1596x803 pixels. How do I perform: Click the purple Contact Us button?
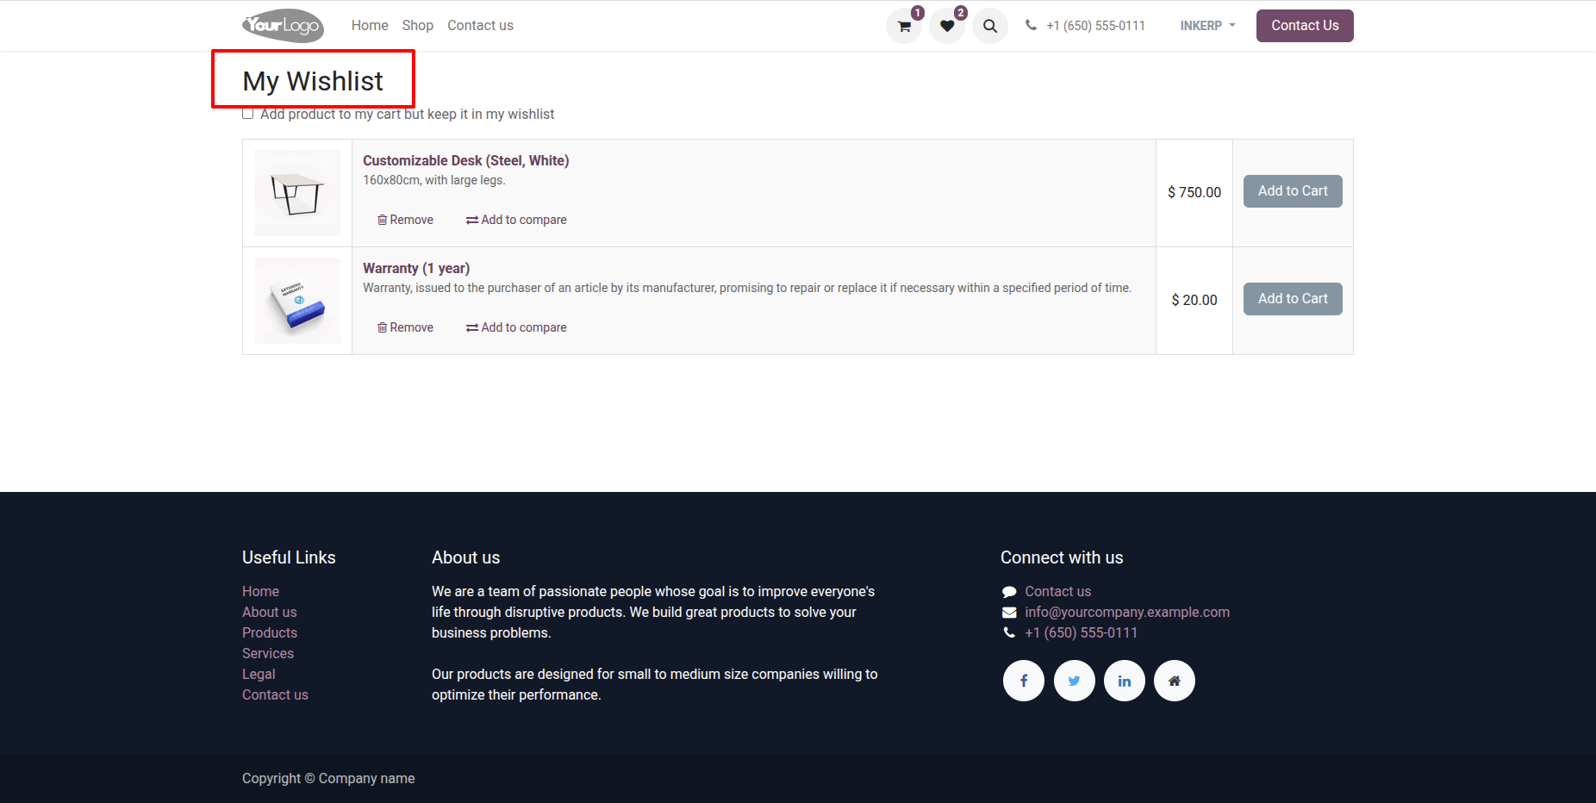[1305, 26]
